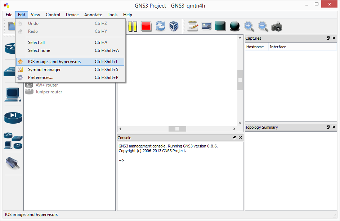This screenshot has width=340, height=221.
Task: Browse end devices computer icon
Action: (x=13, y=95)
